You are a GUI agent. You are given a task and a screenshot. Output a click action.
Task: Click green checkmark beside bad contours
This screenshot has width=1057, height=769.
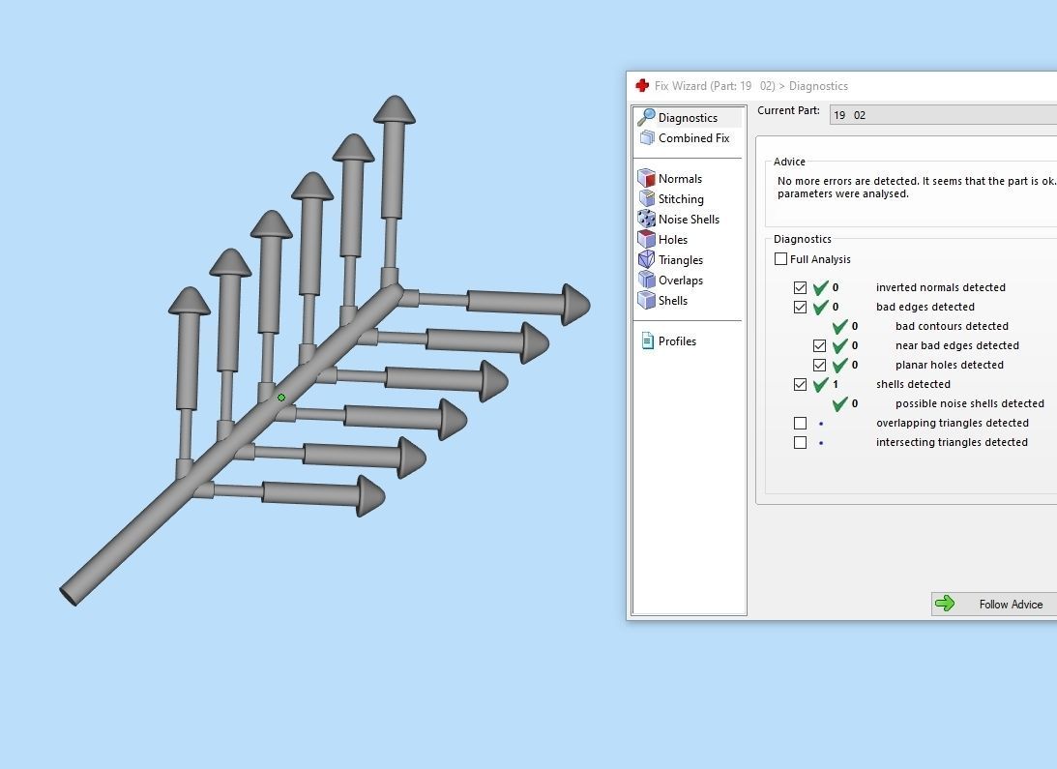point(840,327)
